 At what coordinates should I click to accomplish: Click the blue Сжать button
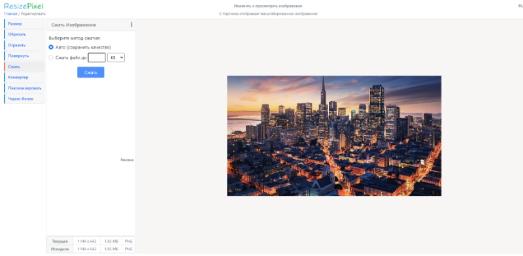coord(91,72)
